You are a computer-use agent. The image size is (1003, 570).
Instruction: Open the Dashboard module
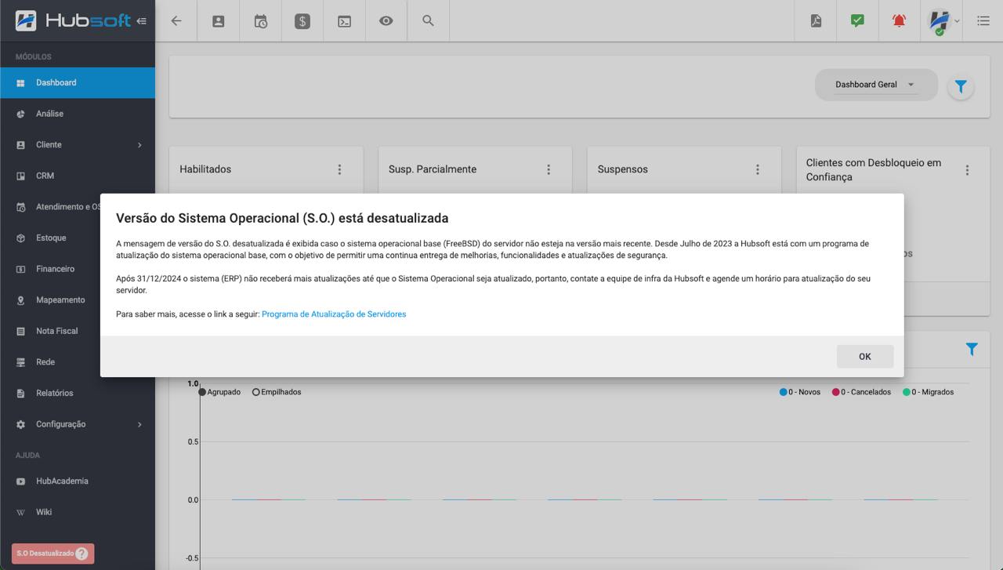coord(78,82)
